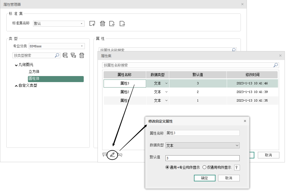
Task: Click the add type icon beside type search
Action: coord(65,55)
